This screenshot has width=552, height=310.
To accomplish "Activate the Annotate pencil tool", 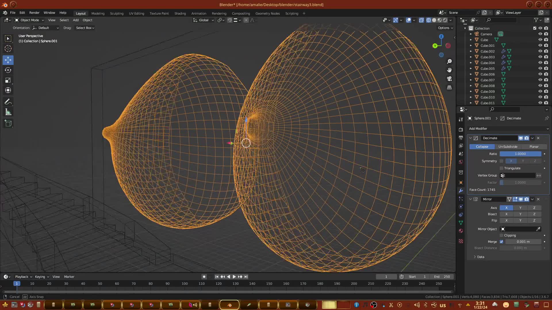I will click(8, 102).
